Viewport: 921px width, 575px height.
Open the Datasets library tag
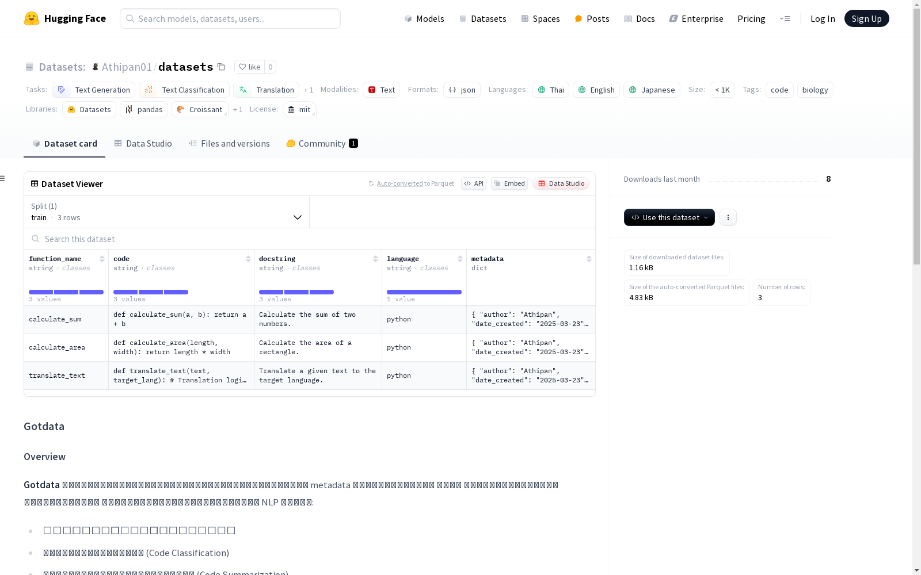[89, 109]
